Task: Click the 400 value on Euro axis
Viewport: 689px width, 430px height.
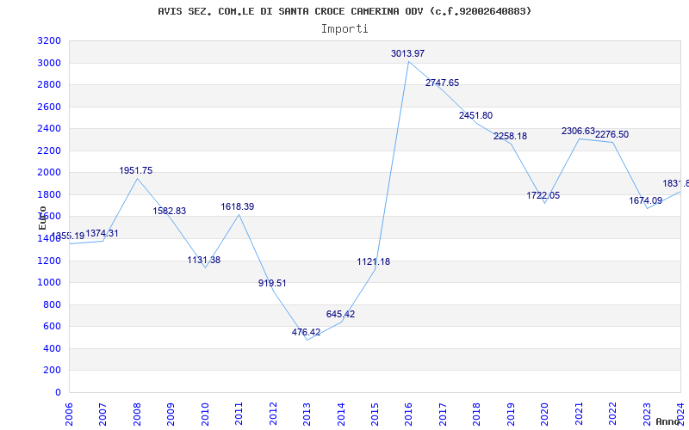Action: [x=53, y=349]
